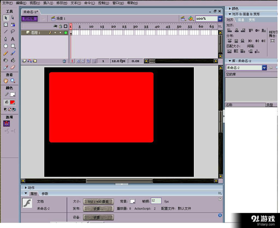280x228 pixels.
Task: Select the Lasso tool
Action: [13, 32]
